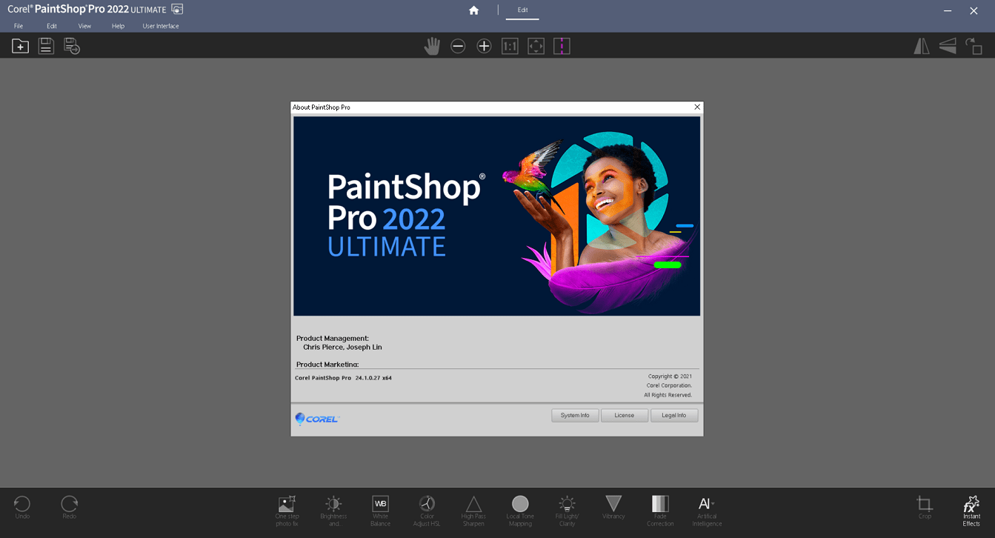This screenshot has height=538, width=995.
Task: Click the PaintShop Pro 2022 splash image
Action: point(496,216)
